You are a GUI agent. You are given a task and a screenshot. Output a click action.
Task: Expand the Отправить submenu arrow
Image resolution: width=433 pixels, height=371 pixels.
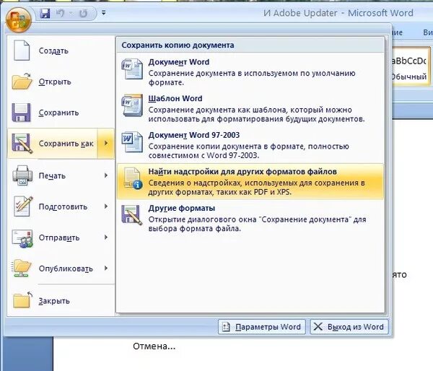[106, 237]
